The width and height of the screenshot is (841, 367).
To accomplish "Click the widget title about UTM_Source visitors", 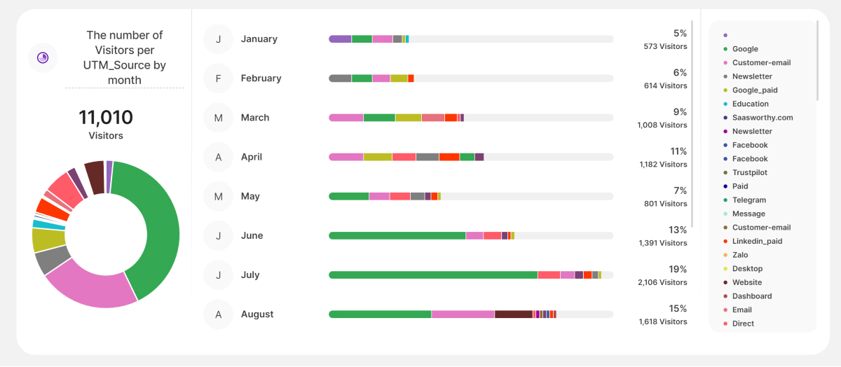I will tap(125, 57).
